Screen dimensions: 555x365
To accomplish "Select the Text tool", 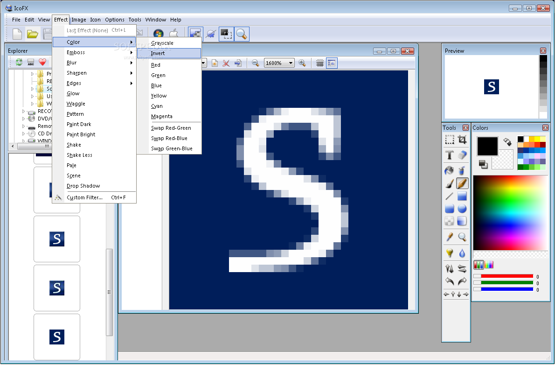I will (x=450, y=155).
